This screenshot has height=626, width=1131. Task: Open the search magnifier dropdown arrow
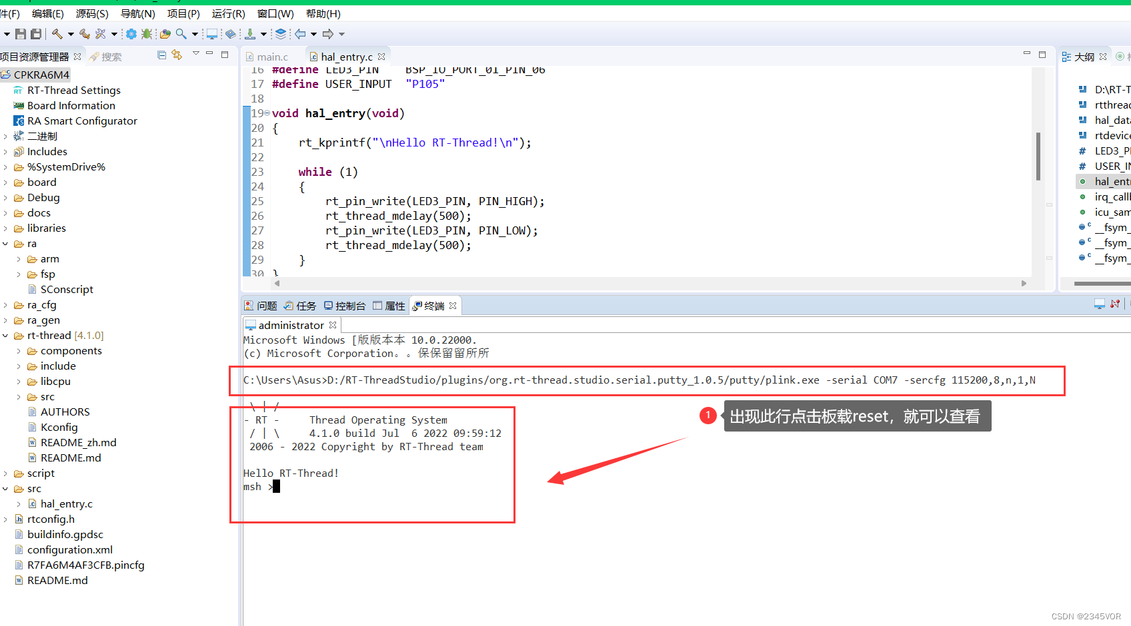(x=195, y=34)
